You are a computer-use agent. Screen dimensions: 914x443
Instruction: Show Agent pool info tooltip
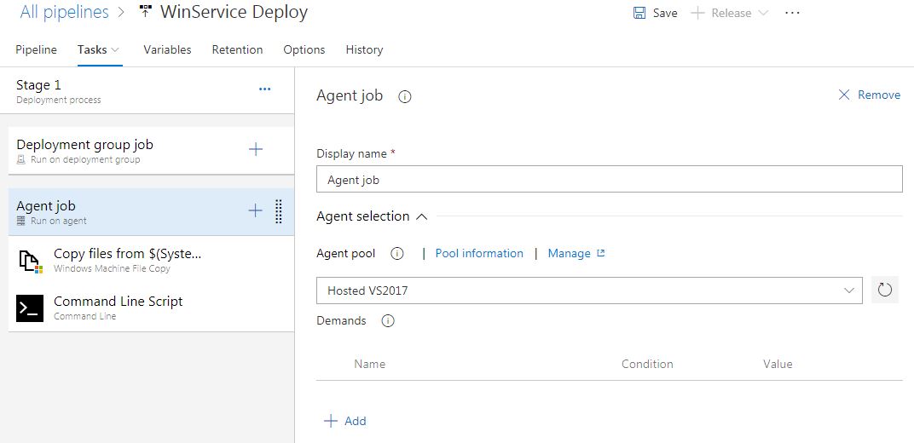point(397,253)
